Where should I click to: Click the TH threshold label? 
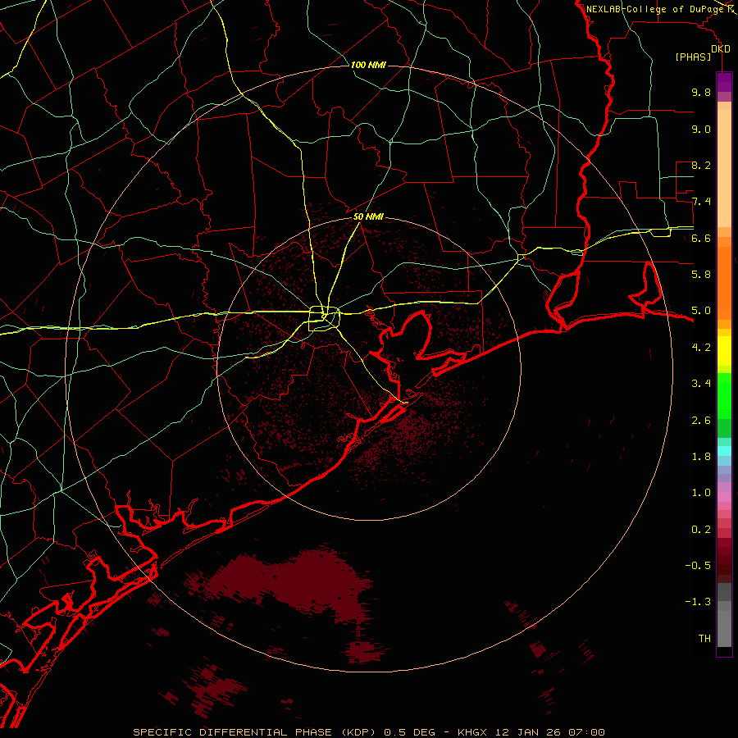click(x=704, y=639)
